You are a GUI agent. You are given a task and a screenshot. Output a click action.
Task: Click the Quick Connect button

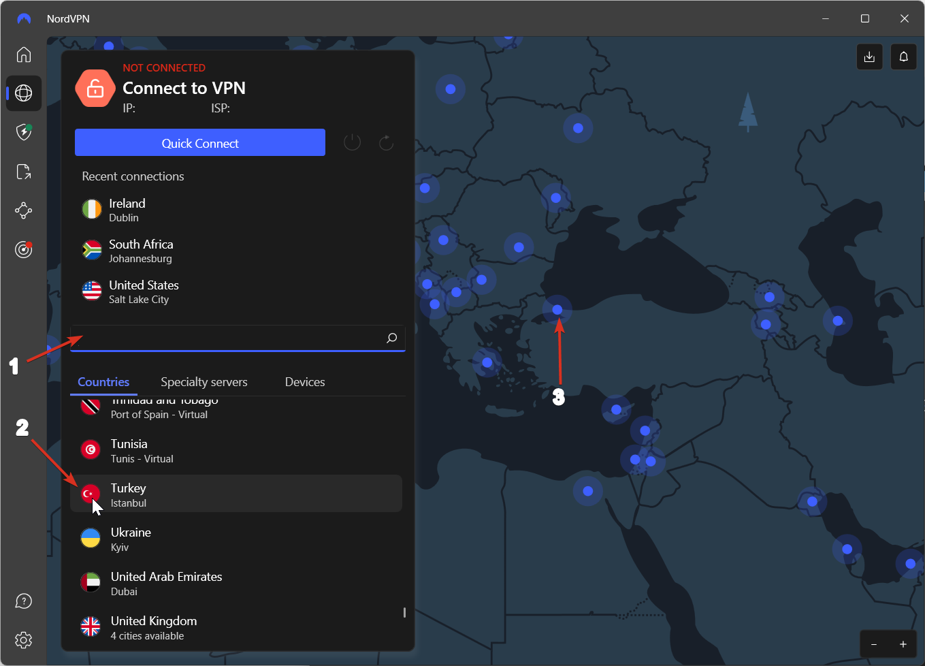point(200,142)
